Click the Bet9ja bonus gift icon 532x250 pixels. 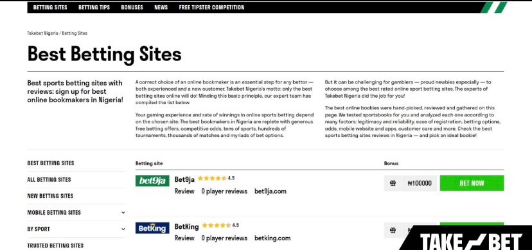tap(393, 183)
